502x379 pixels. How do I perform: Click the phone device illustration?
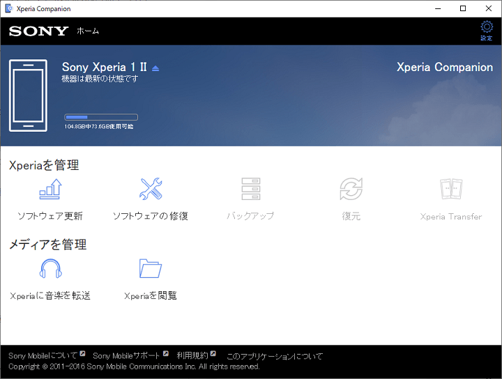pos(28,95)
